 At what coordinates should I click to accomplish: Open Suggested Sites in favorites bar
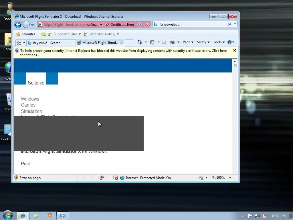63,34
